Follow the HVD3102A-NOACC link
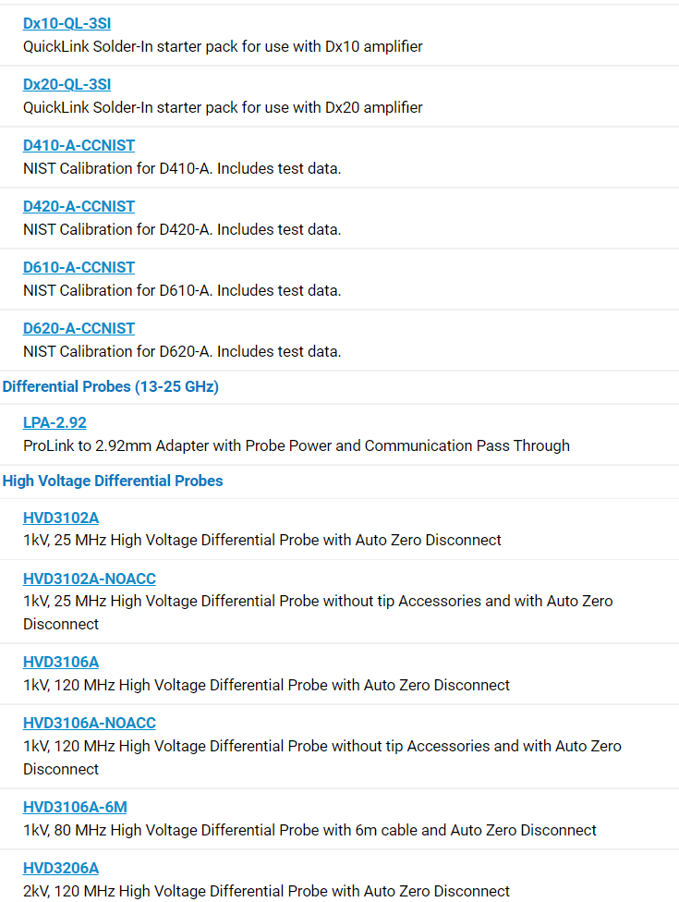 tap(89, 579)
